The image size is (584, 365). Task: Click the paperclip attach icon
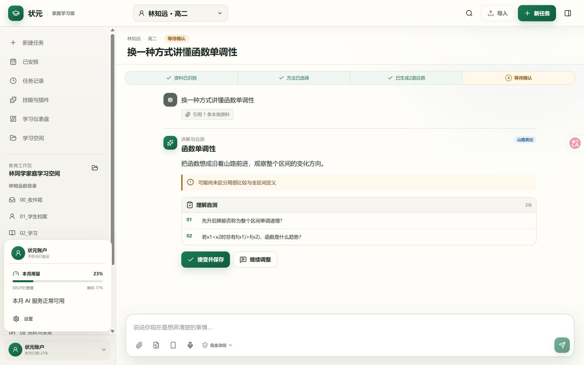click(x=139, y=345)
